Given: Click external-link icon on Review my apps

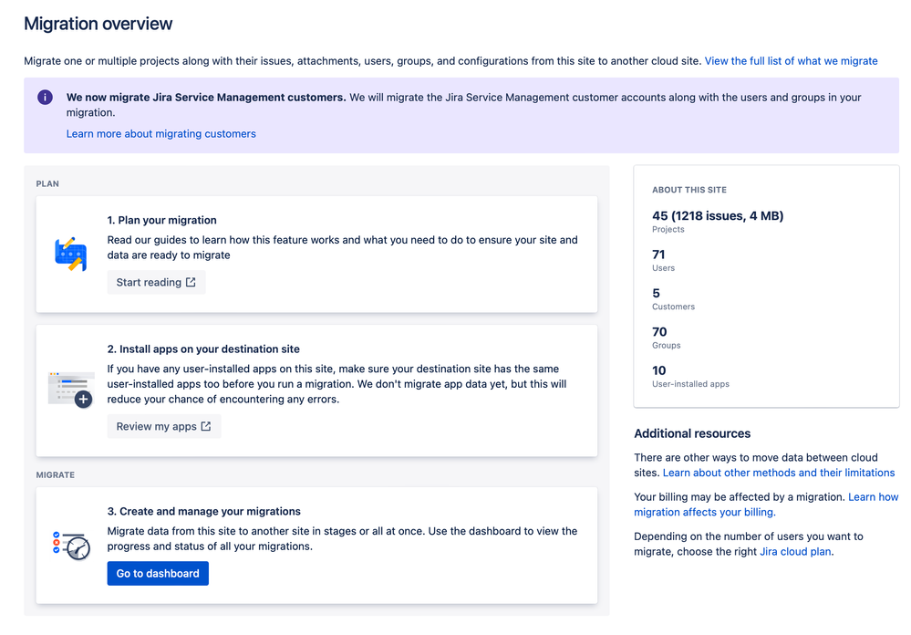Looking at the screenshot, I should click(206, 426).
